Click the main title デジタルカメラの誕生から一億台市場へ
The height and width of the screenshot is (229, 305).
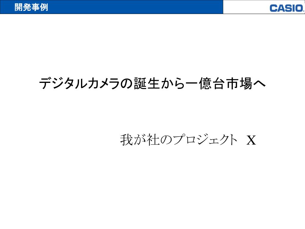(x=152, y=83)
